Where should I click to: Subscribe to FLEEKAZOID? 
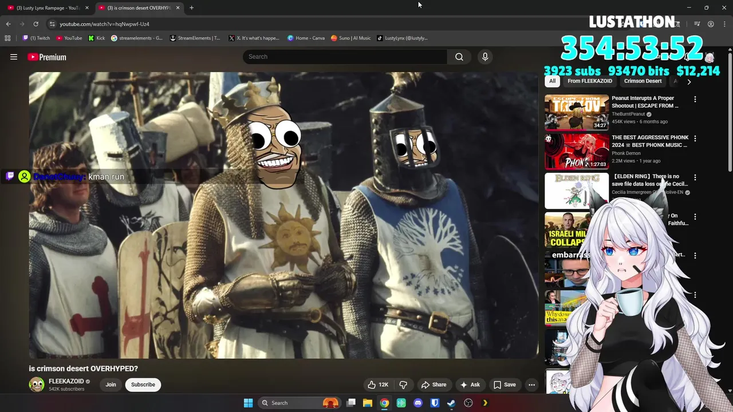pyautogui.click(x=143, y=385)
